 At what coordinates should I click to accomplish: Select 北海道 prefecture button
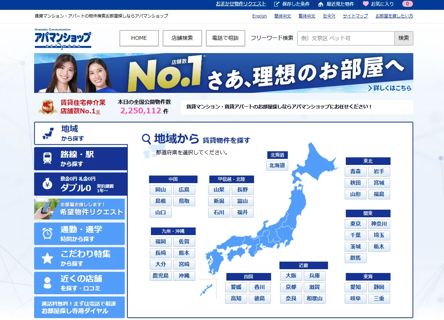coord(277,165)
